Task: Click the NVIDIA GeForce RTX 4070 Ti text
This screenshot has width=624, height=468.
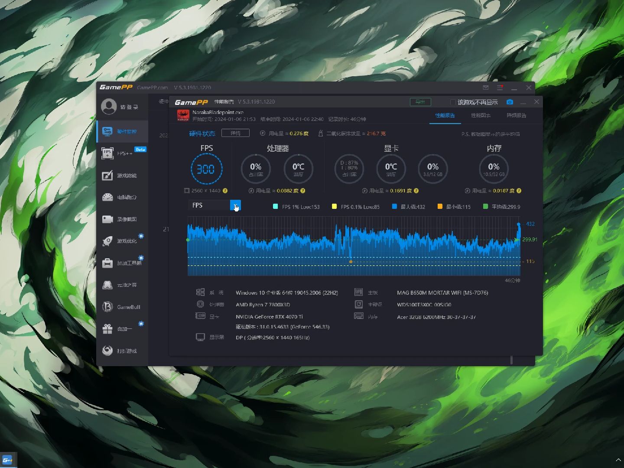Action: (x=269, y=317)
